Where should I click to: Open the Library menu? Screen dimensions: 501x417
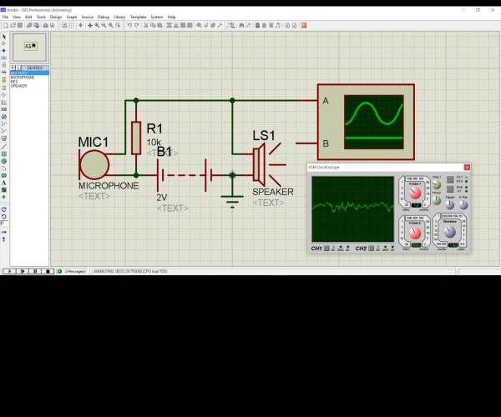pos(119,17)
